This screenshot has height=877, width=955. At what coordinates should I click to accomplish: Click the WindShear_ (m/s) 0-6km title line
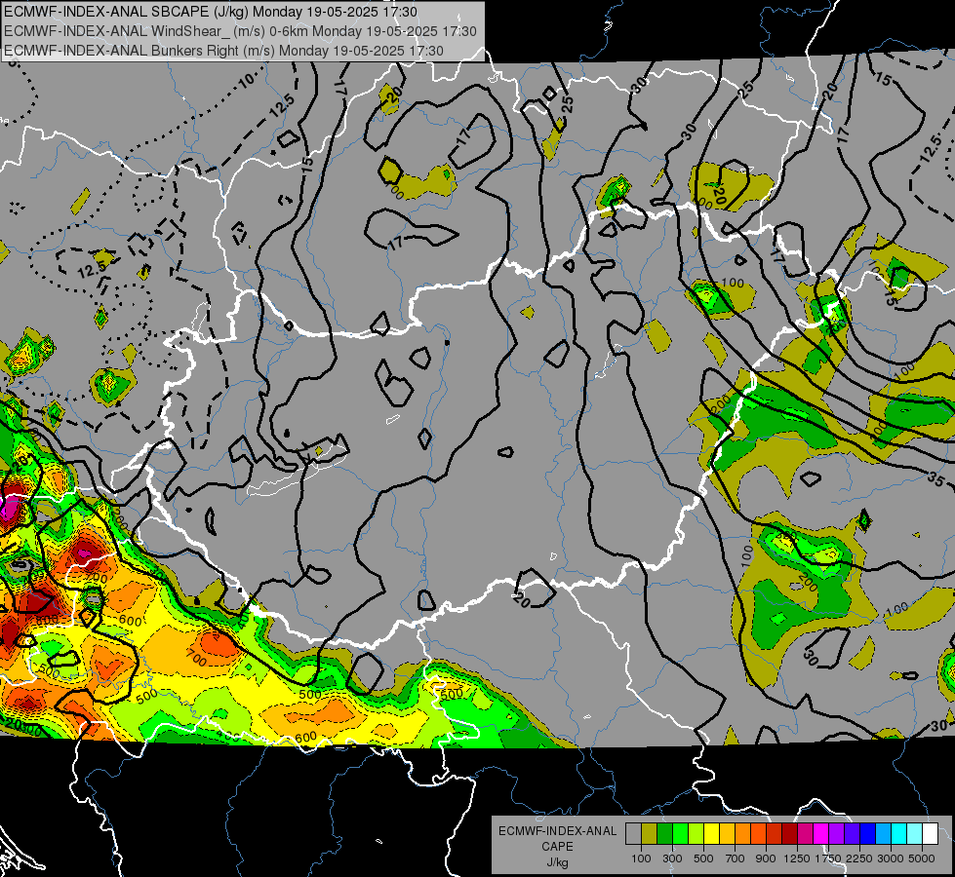(240, 31)
